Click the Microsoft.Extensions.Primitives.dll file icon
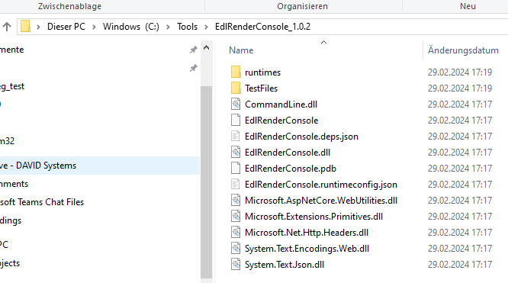The image size is (508, 283). pos(236,216)
